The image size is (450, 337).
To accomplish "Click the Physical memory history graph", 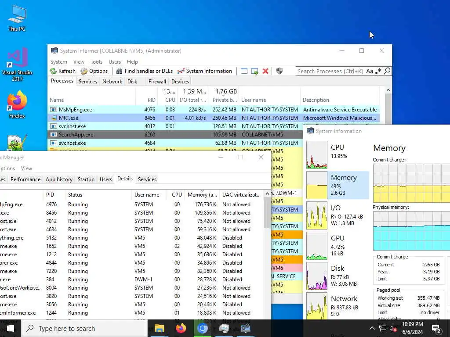I will [x=411, y=231].
